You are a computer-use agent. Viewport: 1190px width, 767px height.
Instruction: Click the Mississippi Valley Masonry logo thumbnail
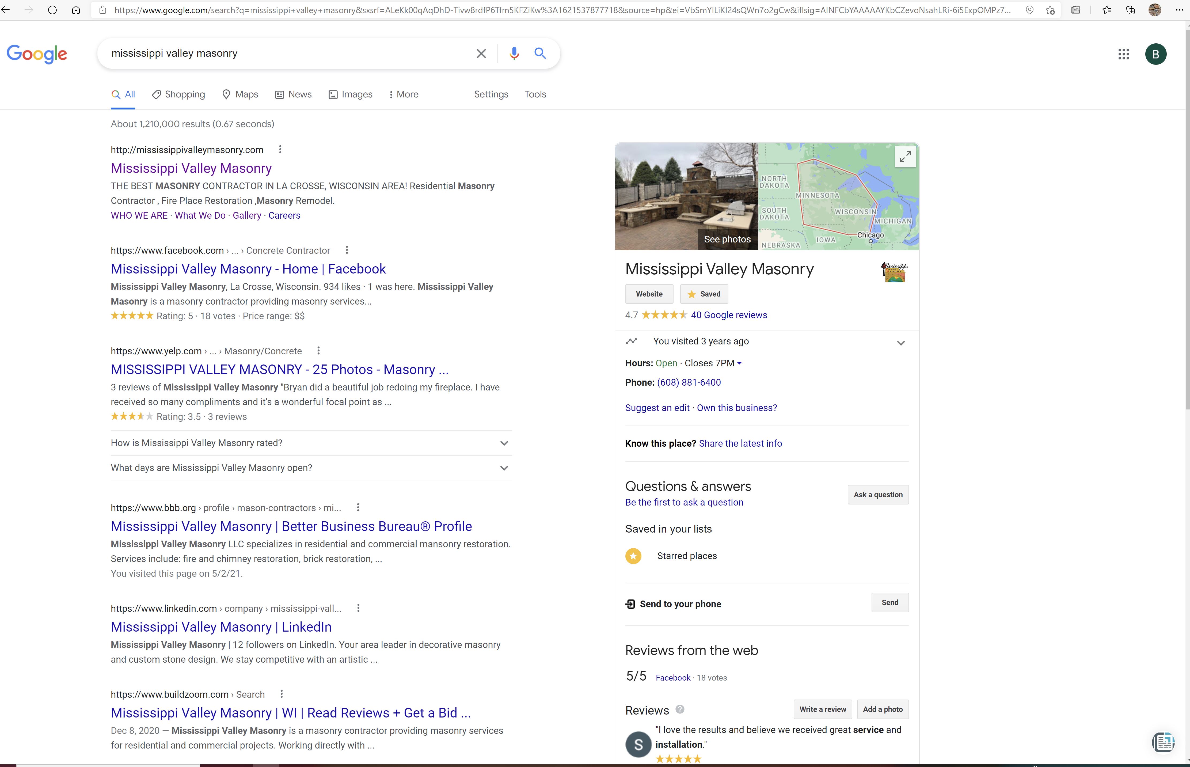894,272
